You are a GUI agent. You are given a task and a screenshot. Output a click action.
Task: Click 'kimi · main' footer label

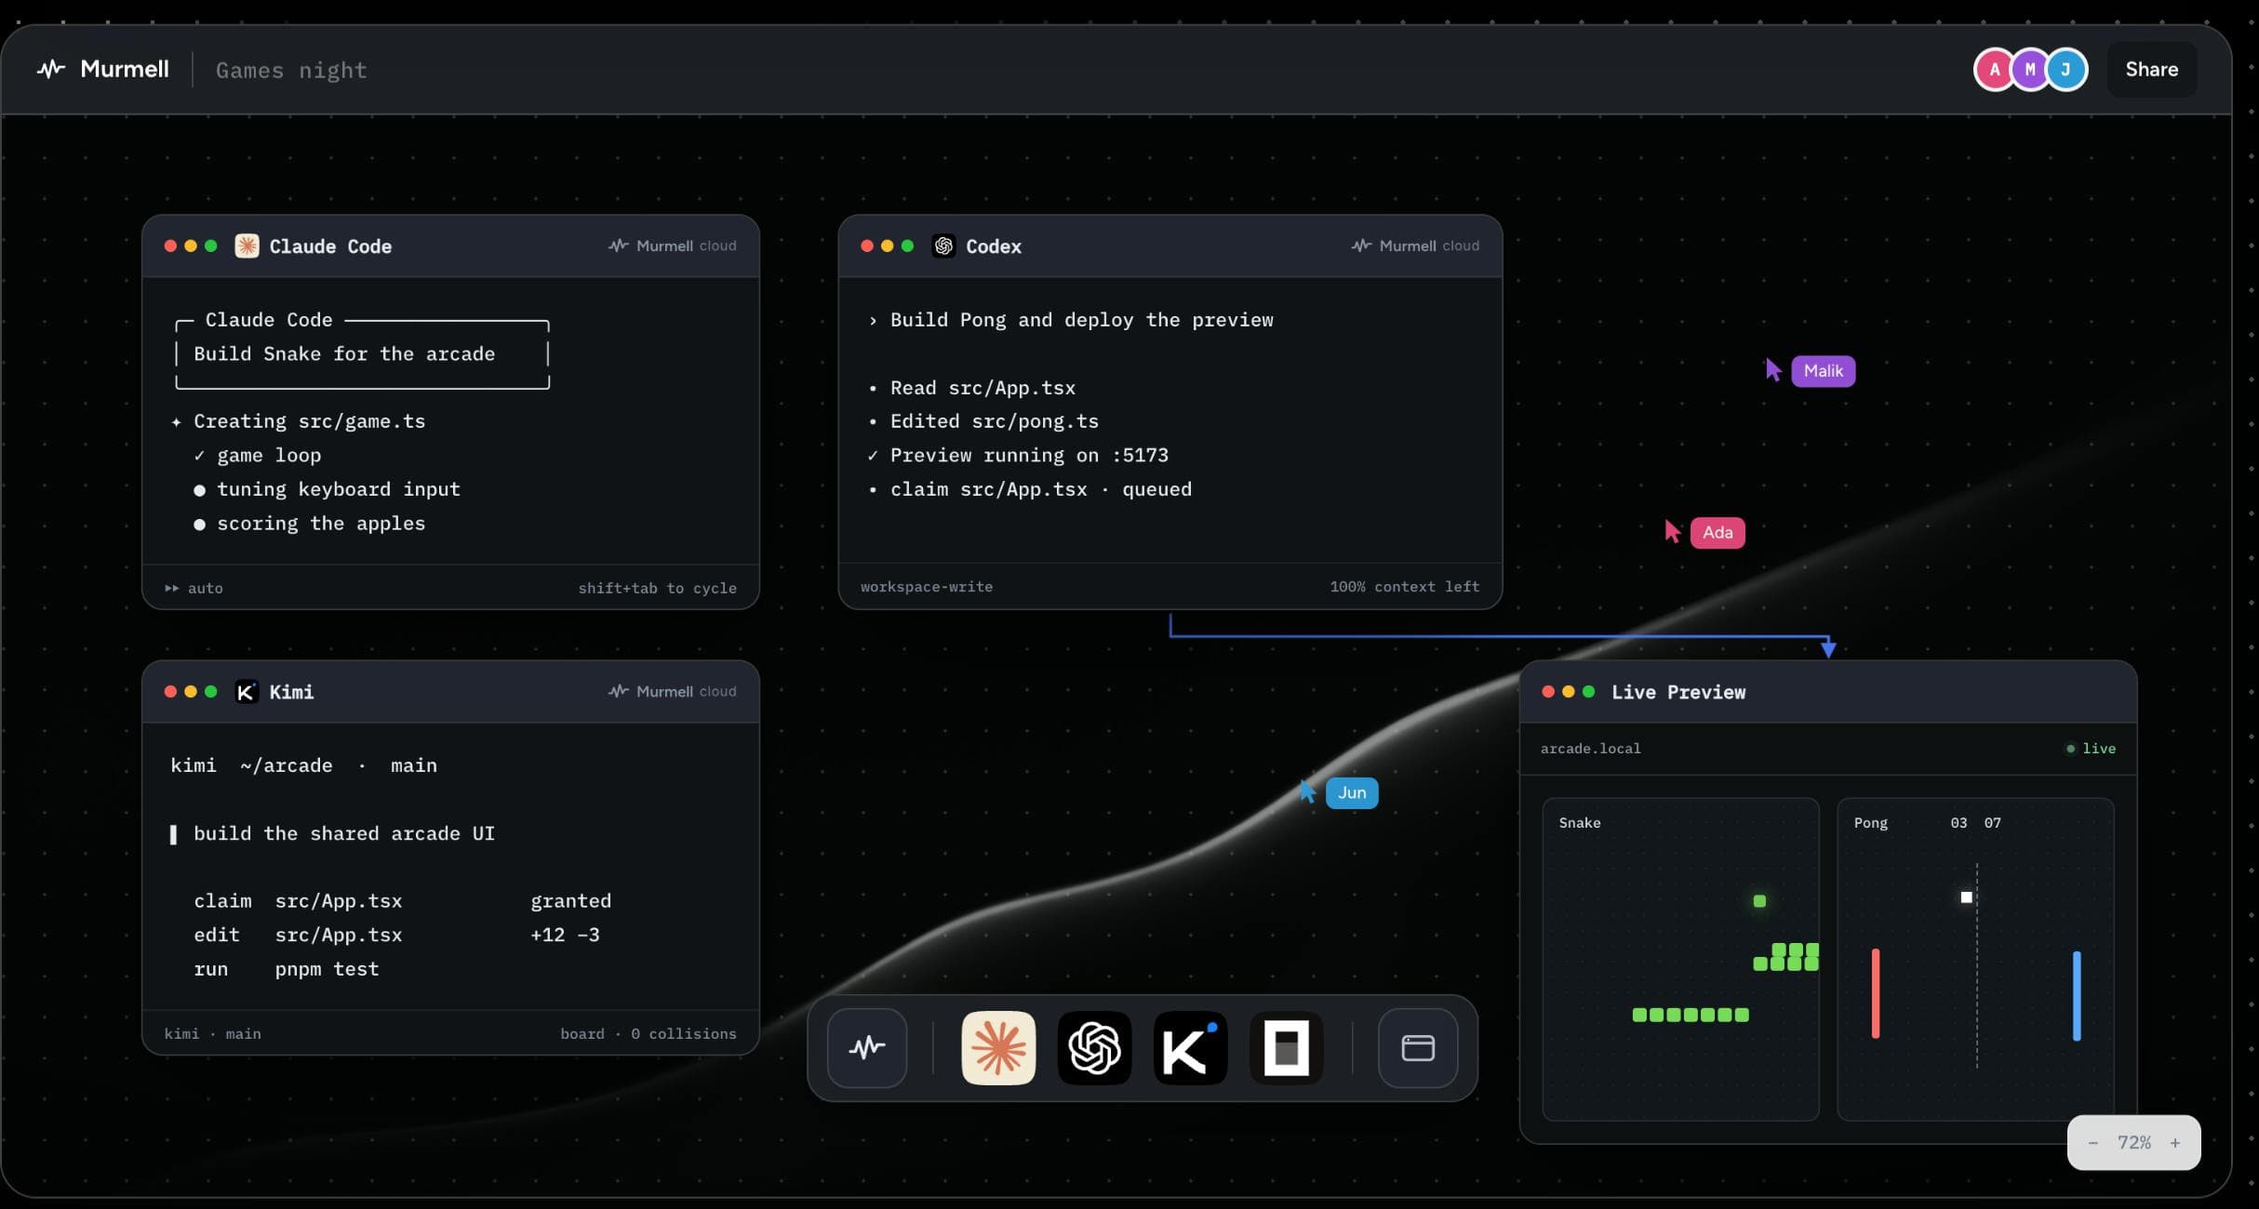pyautogui.click(x=212, y=1033)
